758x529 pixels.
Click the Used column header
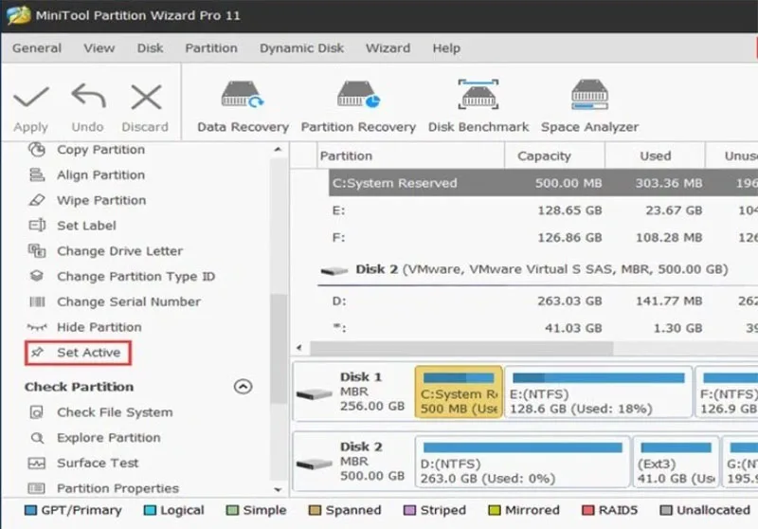tap(655, 155)
